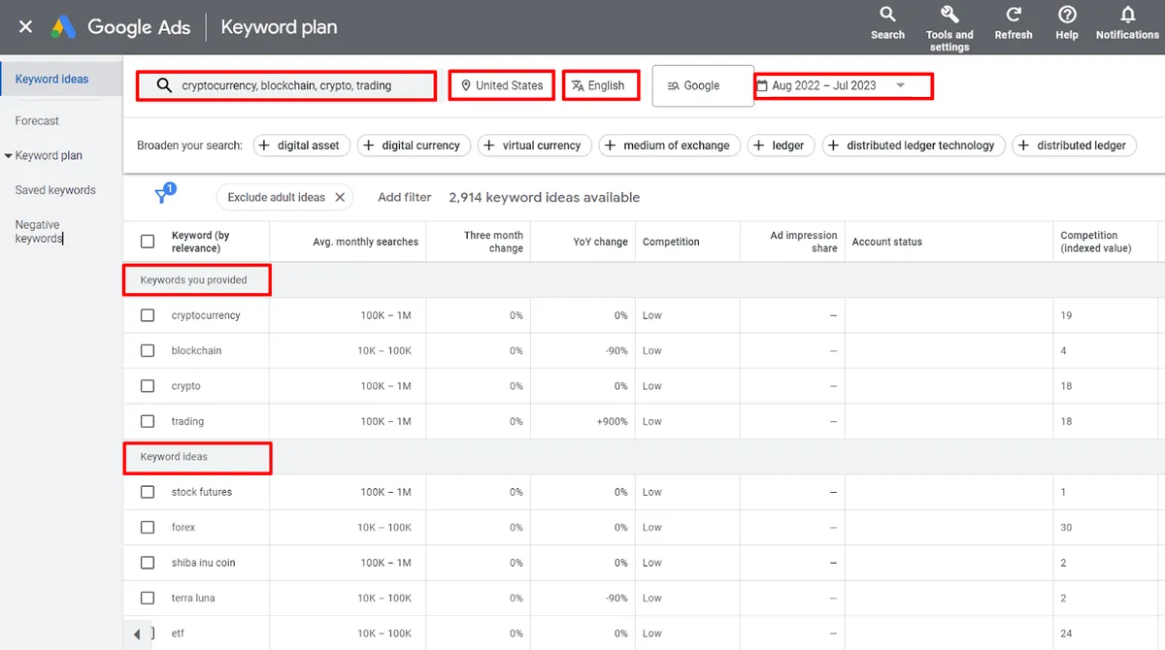This screenshot has width=1165, height=650.
Task: Click the 'terra luna' keyword text
Action: click(193, 598)
